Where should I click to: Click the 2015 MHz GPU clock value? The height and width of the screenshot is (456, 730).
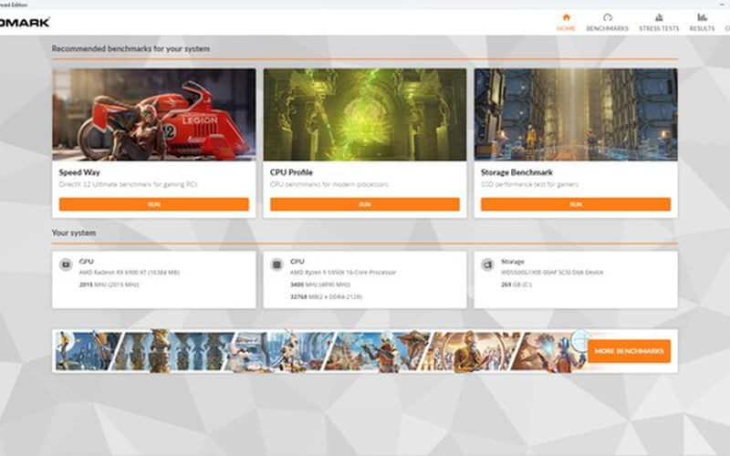[x=109, y=285]
